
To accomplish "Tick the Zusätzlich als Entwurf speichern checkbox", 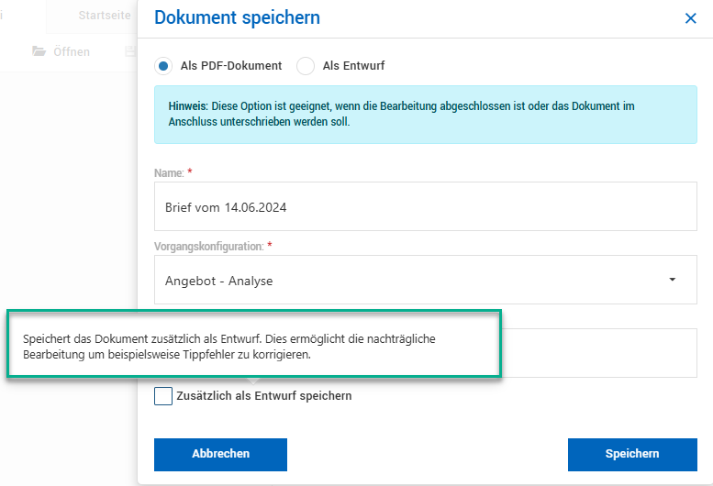I will [163, 396].
